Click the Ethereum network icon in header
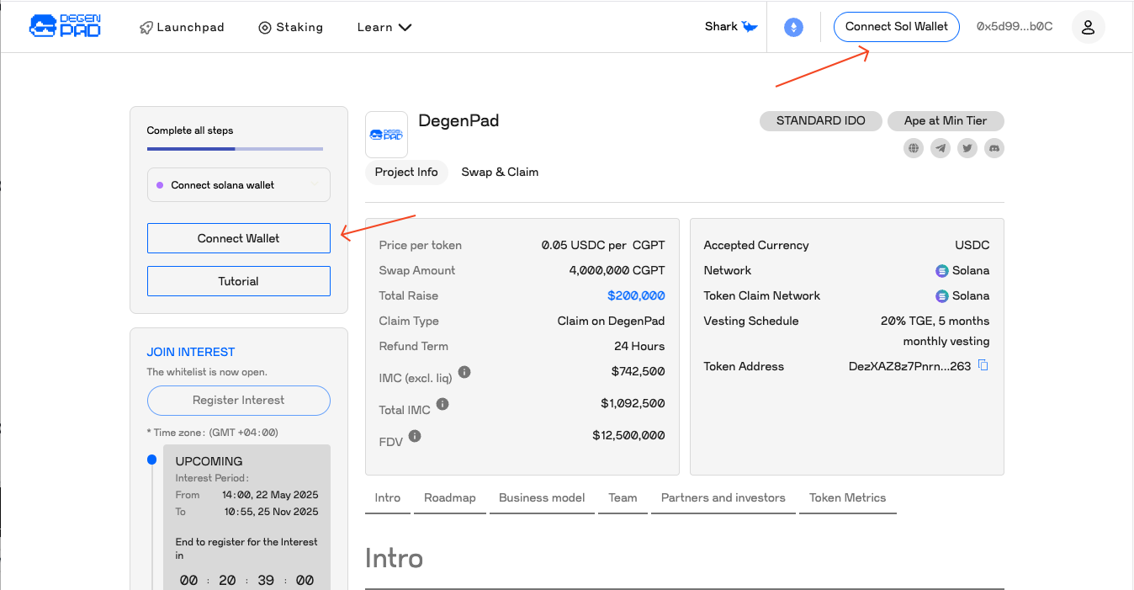The height and width of the screenshot is (590, 1134). [x=793, y=27]
